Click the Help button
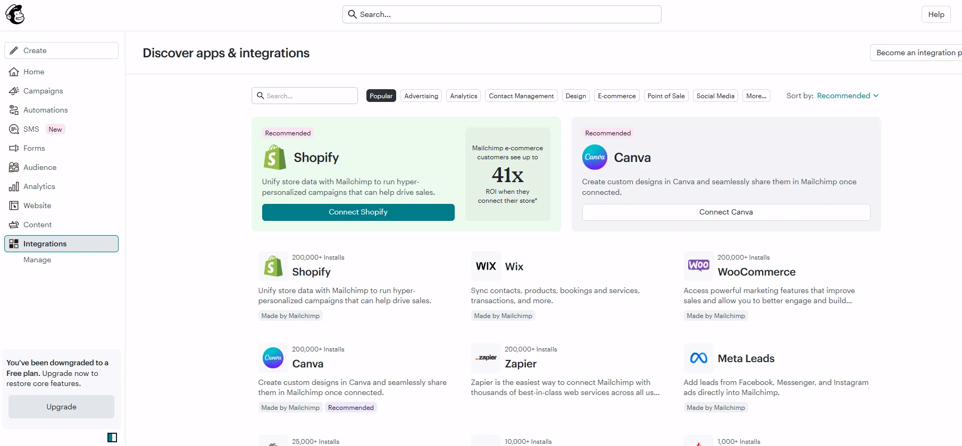 coord(936,14)
